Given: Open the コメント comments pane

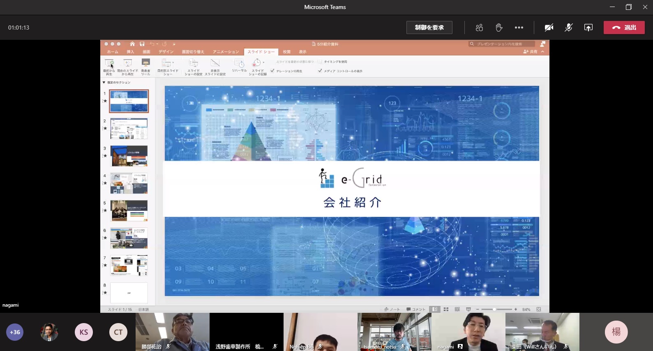Looking at the screenshot, I should [x=416, y=309].
